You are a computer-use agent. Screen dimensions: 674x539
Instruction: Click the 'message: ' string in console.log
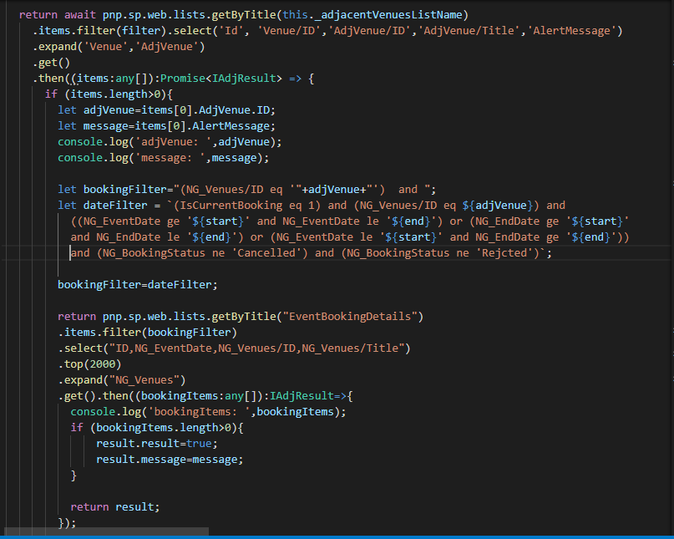pos(170,158)
